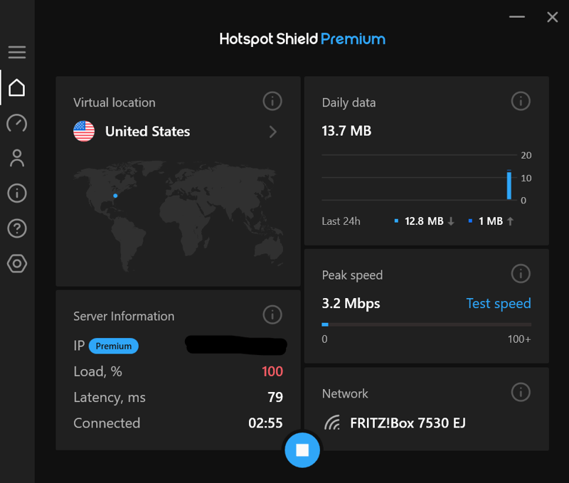Click the 02:55 connected time
This screenshot has width=569, height=483.
tap(265, 423)
